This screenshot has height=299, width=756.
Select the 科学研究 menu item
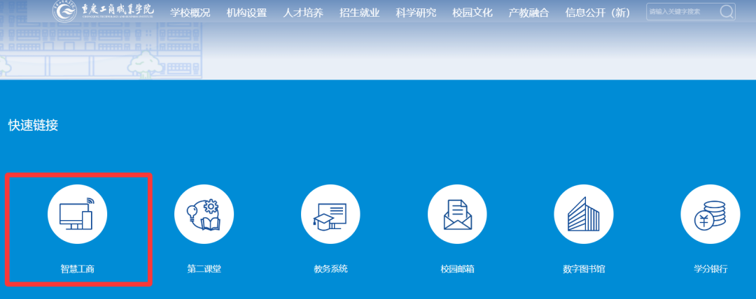pyautogui.click(x=416, y=13)
